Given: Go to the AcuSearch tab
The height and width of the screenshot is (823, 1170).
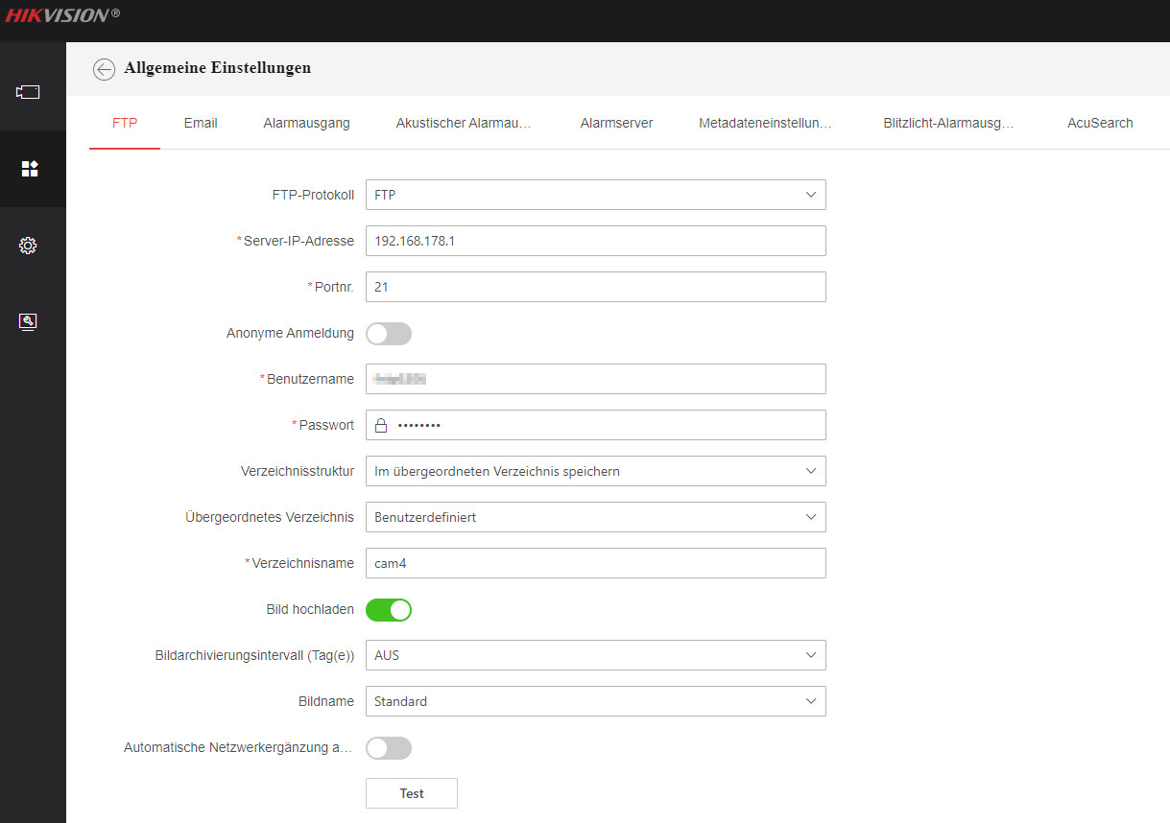Looking at the screenshot, I should click(1100, 123).
